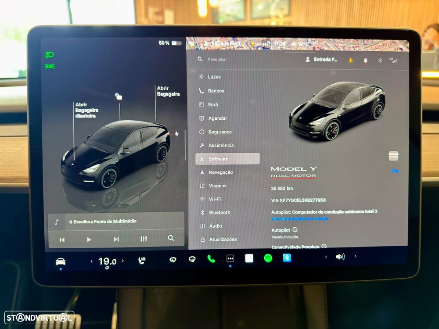Choose media source Escolha a Fonte de Multimédia

pos(102,221)
